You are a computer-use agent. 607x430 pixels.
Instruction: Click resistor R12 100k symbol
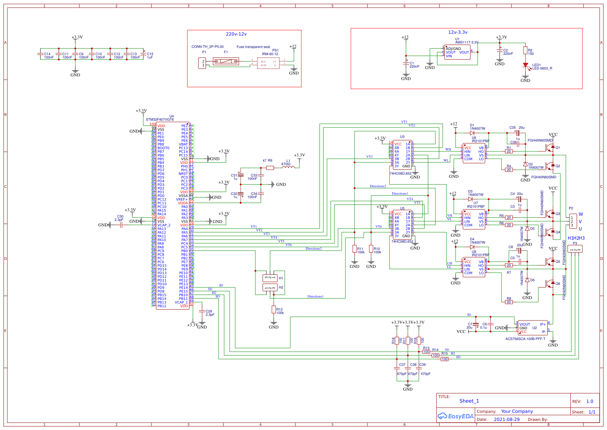click(274, 310)
